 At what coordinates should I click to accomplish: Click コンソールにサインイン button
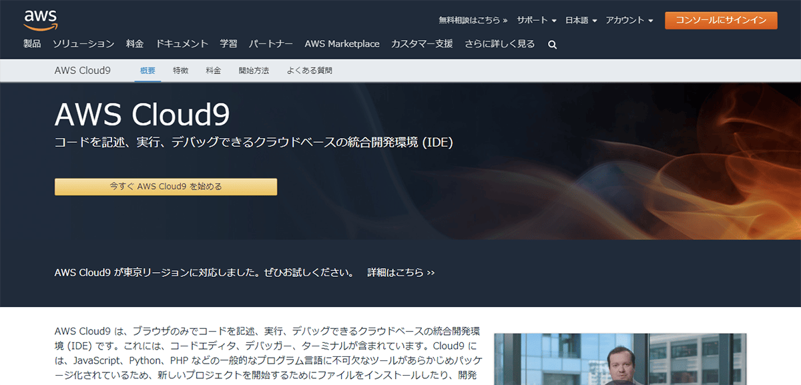pos(721,20)
